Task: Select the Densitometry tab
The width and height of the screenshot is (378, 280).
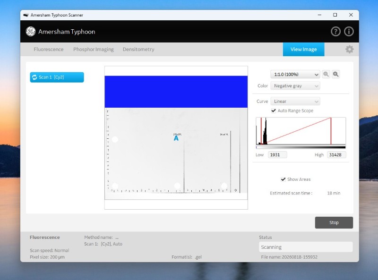Action: tap(138, 50)
